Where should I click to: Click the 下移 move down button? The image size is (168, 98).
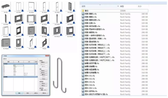(x=44, y=79)
